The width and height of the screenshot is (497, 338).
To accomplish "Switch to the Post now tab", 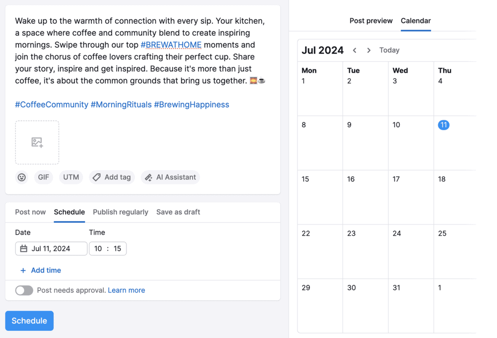I will [30, 212].
